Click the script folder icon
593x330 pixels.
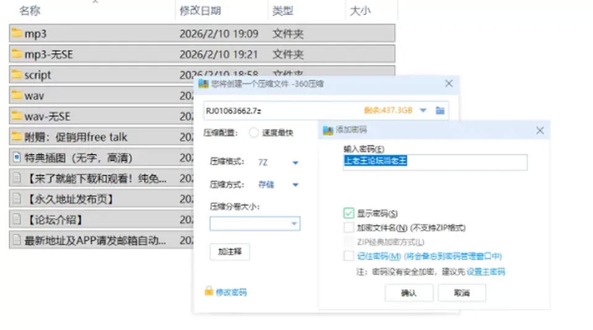pos(17,75)
